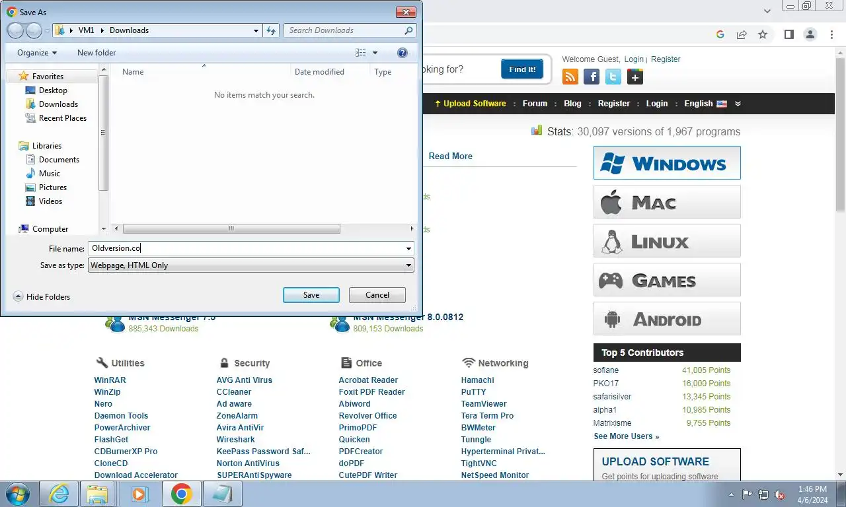Select Videos library
This screenshot has height=507, width=846.
pos(50,201)
